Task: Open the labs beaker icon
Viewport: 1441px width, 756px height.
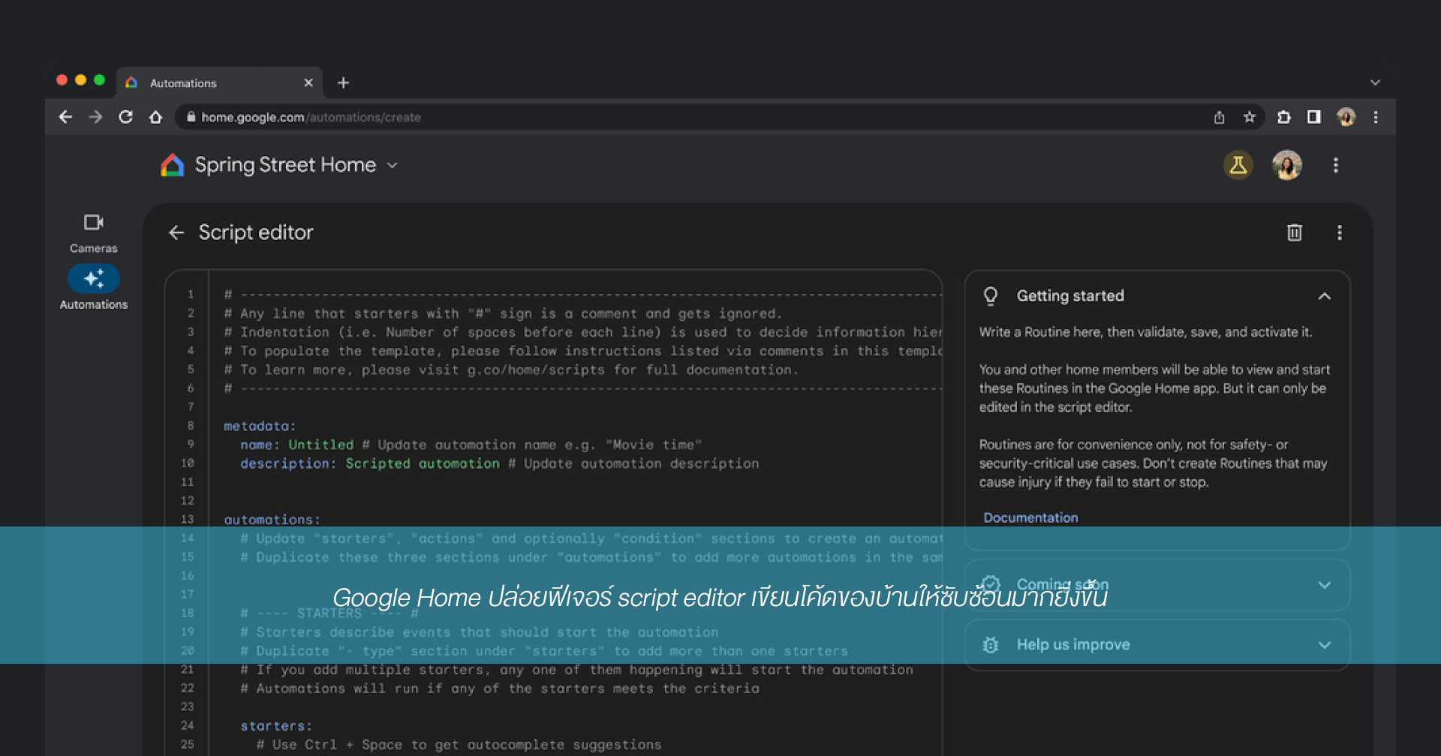Action: (1238, 165)
